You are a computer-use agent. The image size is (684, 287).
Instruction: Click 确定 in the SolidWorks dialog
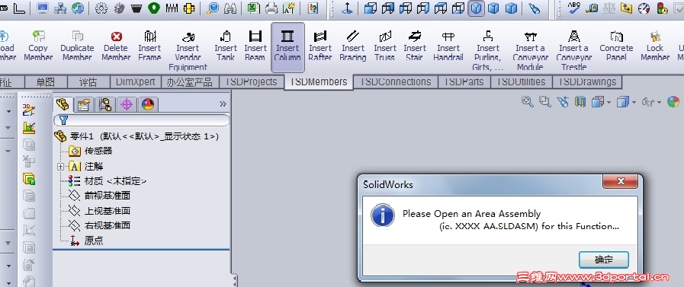tap(604, 260)
